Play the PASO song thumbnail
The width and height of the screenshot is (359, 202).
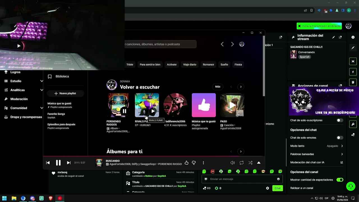[232, 105]
